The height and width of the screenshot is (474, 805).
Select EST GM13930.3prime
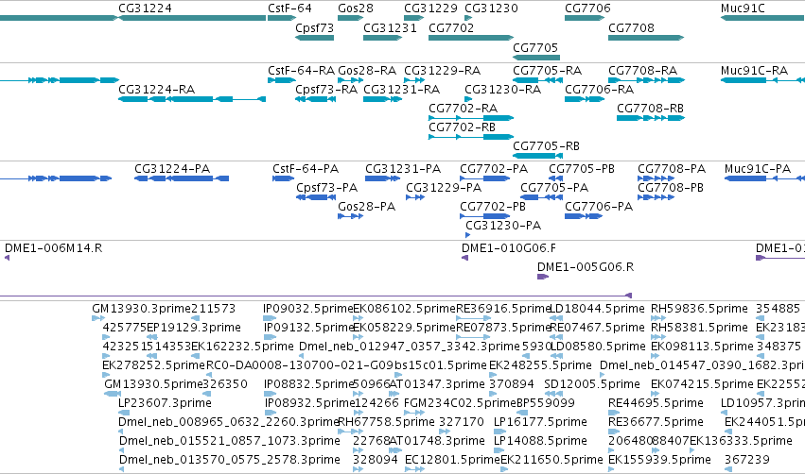coord(141,309)
